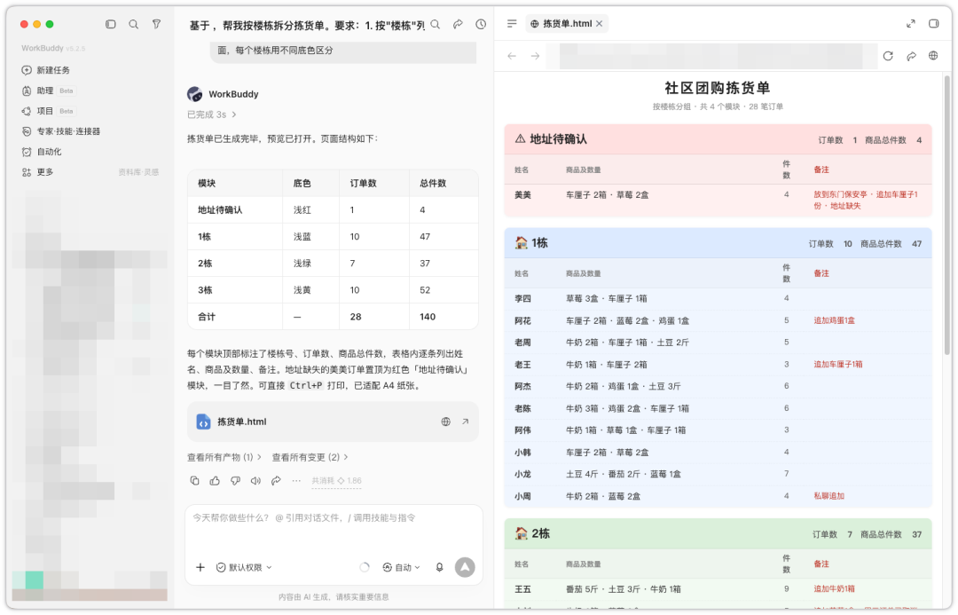958x615 pixels.
Task: Open conversation history clock icon
Action: (x=481, y=25)
